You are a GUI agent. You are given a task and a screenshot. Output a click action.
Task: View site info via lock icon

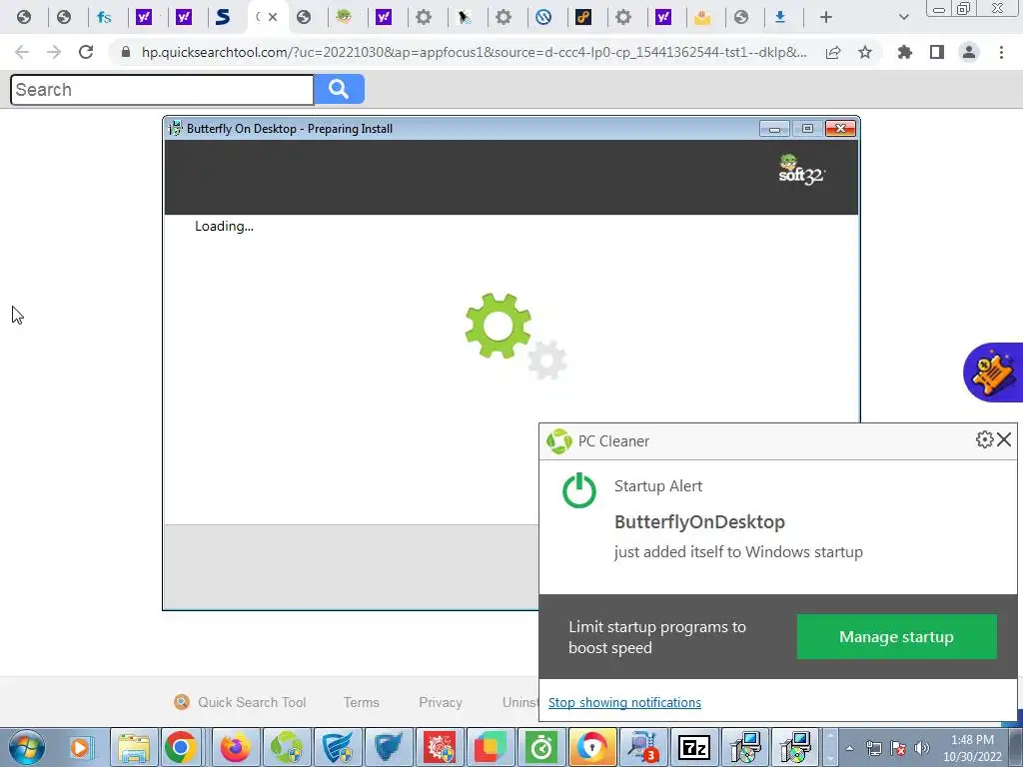tap(126, 52)
